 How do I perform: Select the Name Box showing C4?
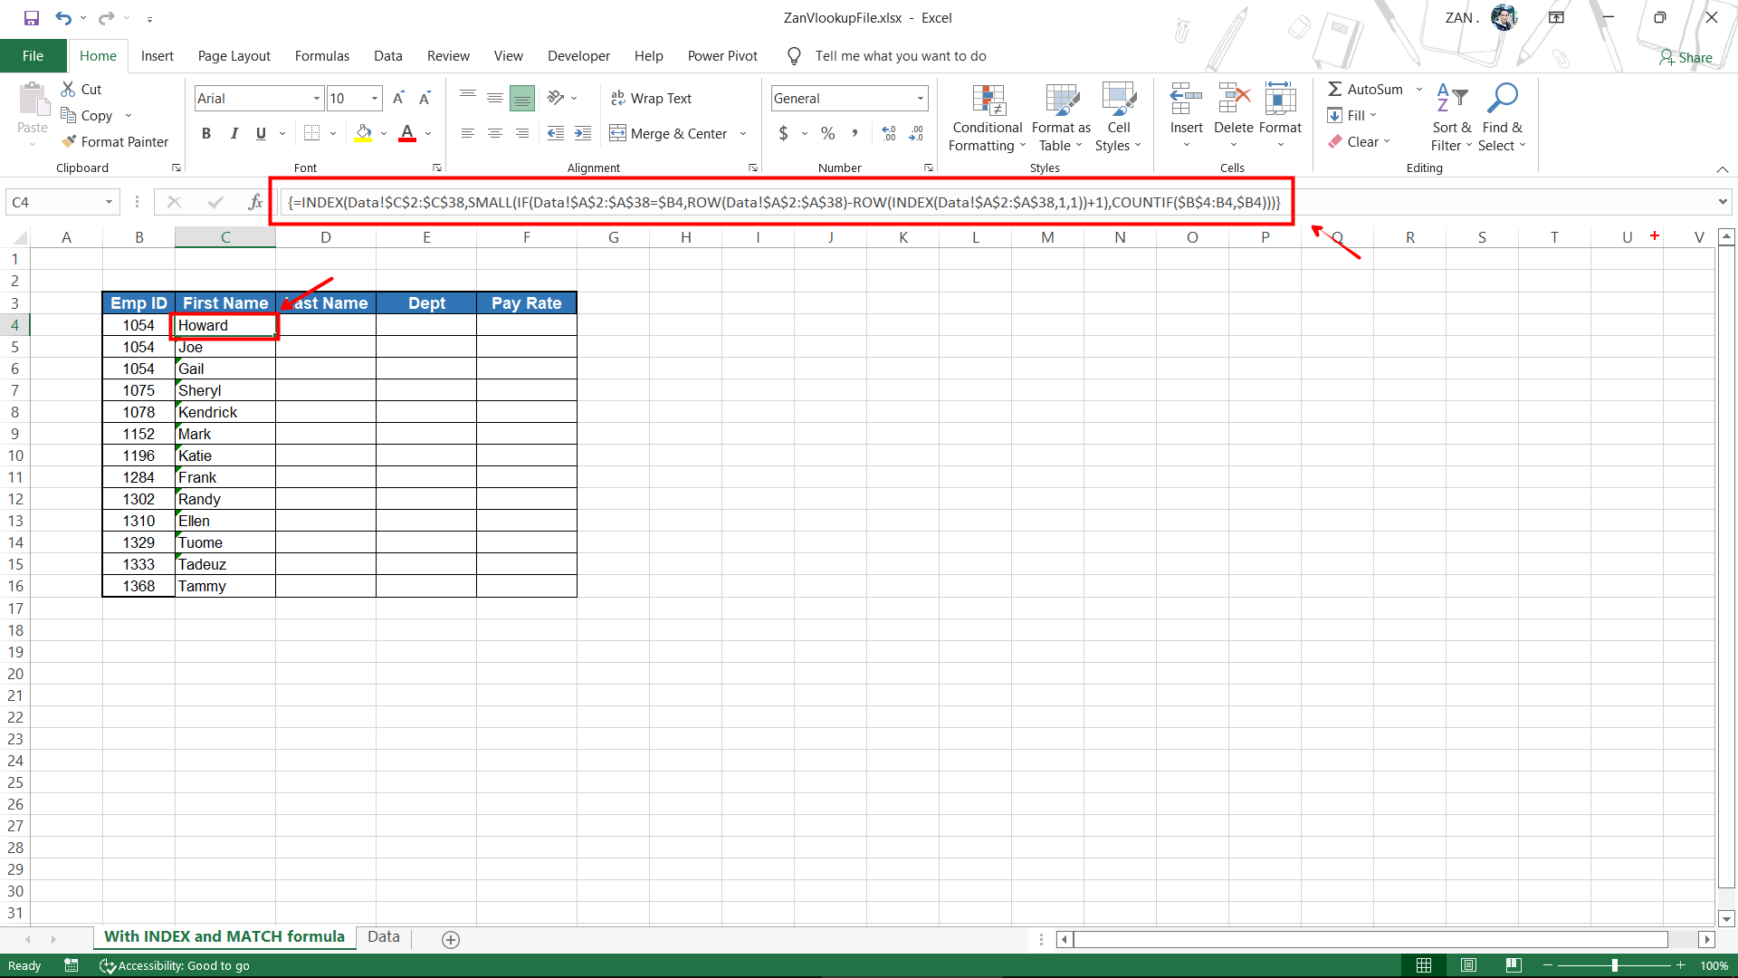[54, 201]
